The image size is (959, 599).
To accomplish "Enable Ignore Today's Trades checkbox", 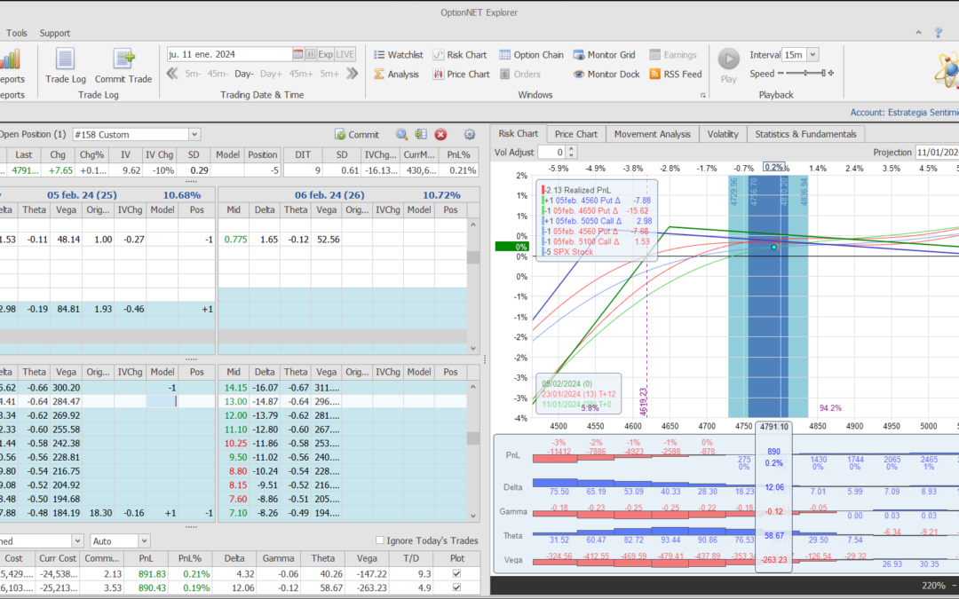I will 380,540.
